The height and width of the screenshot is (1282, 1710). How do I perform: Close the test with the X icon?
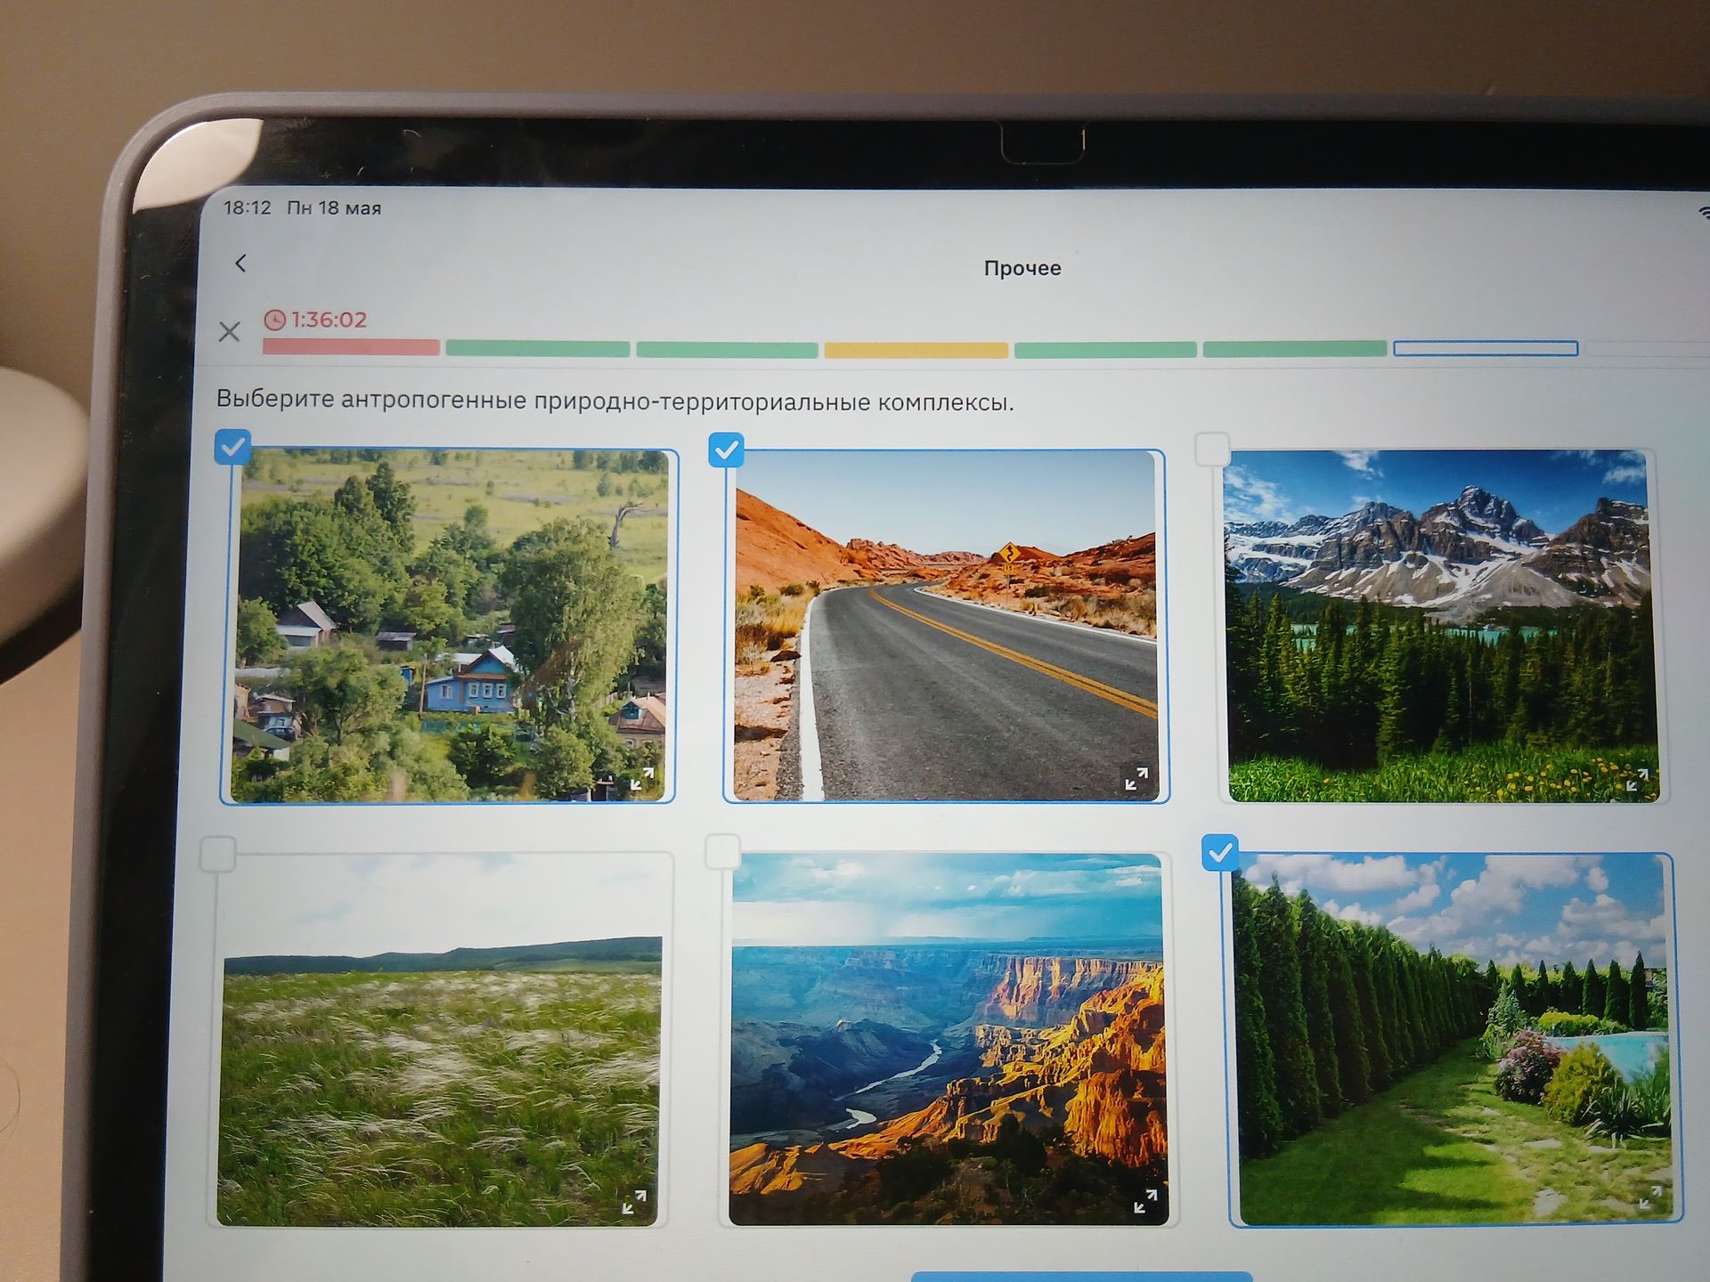229,332
